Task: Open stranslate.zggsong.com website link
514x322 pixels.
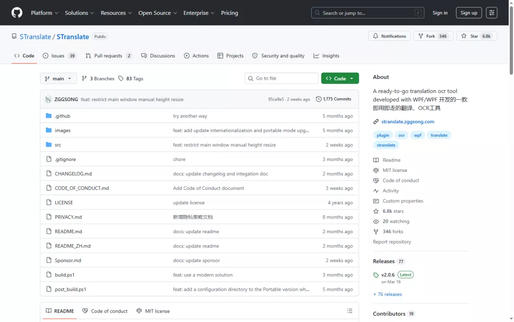Action: coord(407,122)
